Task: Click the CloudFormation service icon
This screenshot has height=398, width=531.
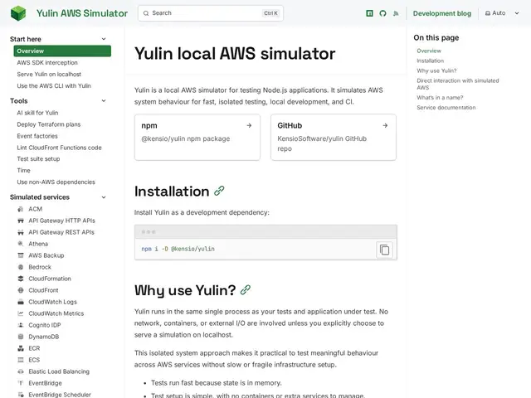Action: [x=21, y=279]
